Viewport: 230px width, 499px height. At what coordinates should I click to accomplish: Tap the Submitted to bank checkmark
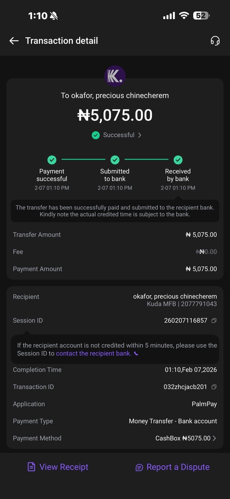115,160
